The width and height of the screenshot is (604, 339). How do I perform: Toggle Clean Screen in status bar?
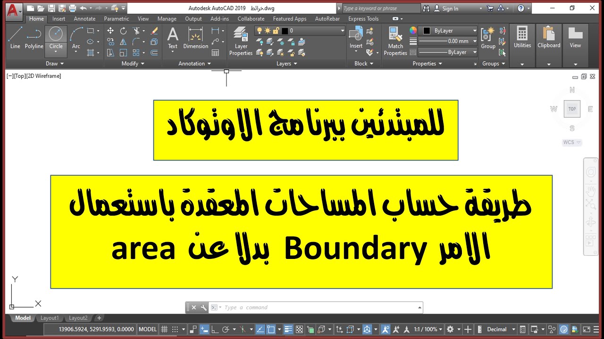(x=586, y=329)
